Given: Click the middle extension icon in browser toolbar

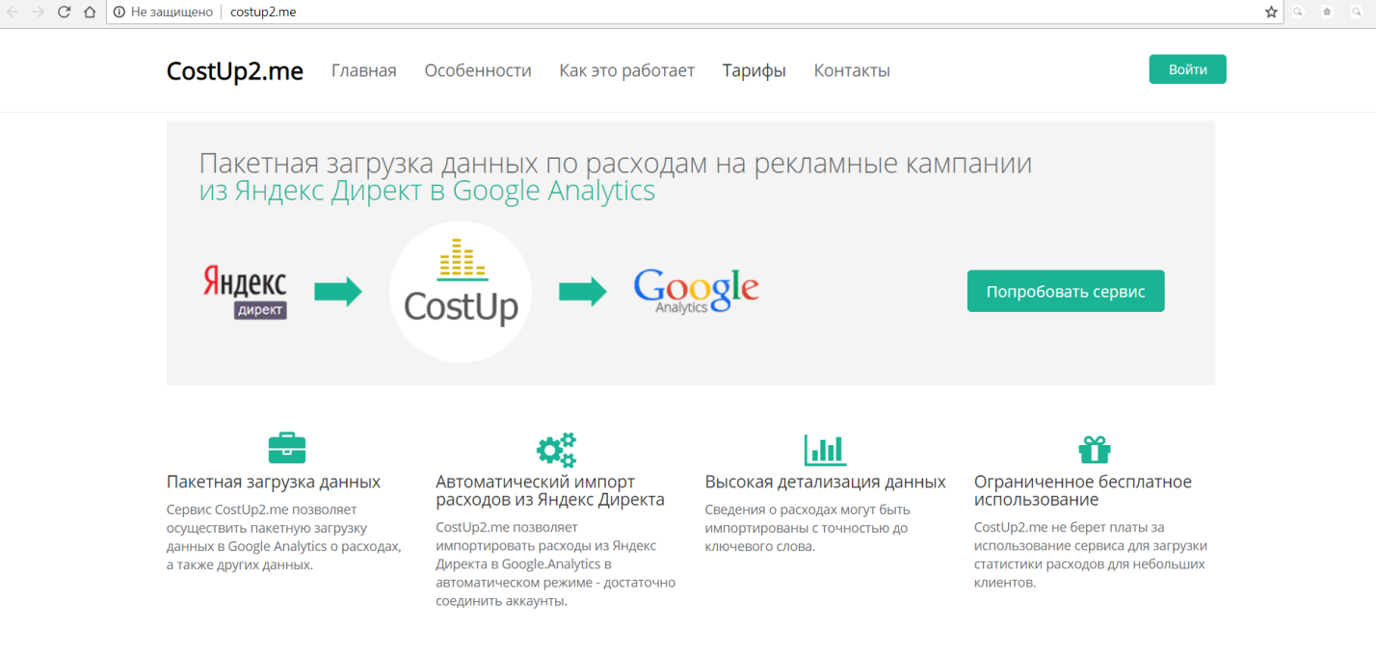Looking at the screenshot, I should tap(1327, 13).
